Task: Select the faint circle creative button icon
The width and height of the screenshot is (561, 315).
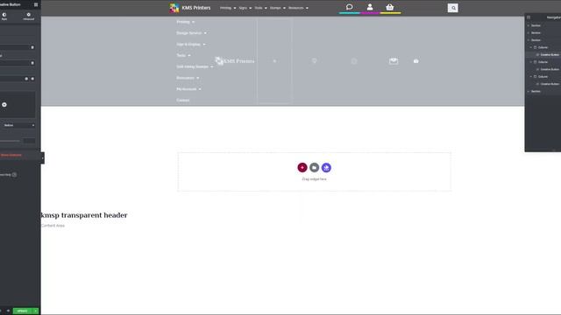Action: point(354,61)
